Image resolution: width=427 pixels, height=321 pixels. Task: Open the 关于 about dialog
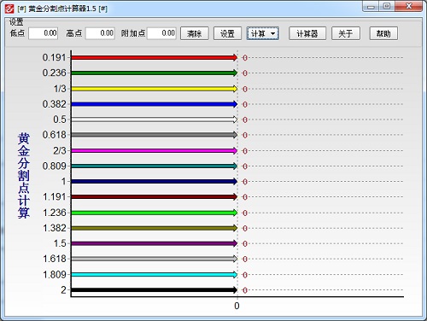click(346, 33)
